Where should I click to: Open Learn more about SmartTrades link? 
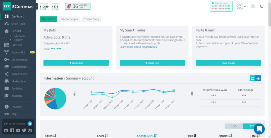point(138,47)
